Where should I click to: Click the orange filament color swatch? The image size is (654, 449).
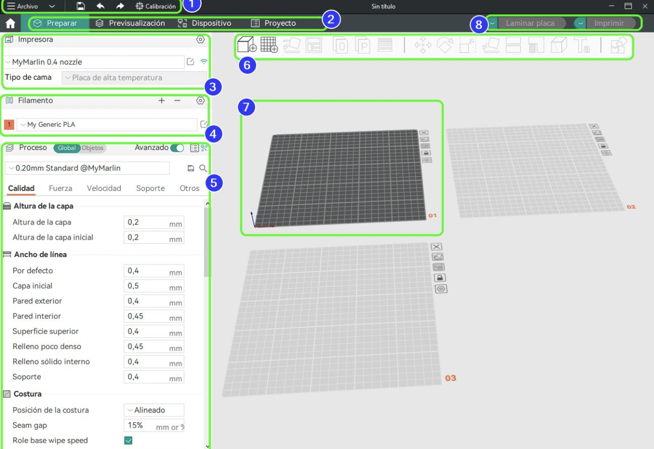pyautogui.click(x=9, y=125)
